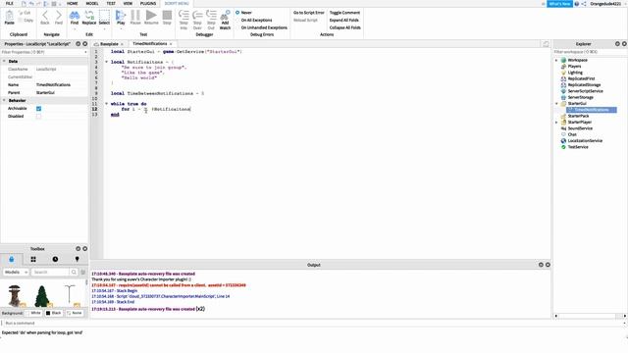Open the Replace tool

point(89,18)
